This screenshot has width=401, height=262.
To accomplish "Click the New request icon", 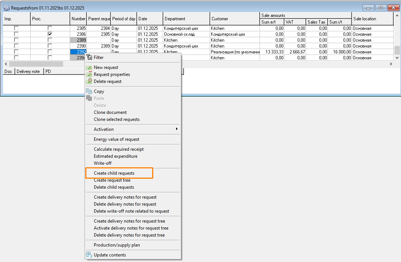I will click(89, 67).
